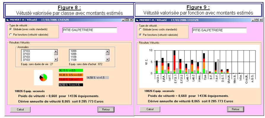Maximize the Figure 9 PREVERT-H window

click(257, 20)
